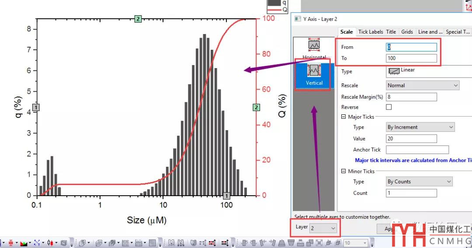Viewport: 472px width, 248px height.
Task: Click the 3D bar plot icon
Action: click(x=82, y=243)
